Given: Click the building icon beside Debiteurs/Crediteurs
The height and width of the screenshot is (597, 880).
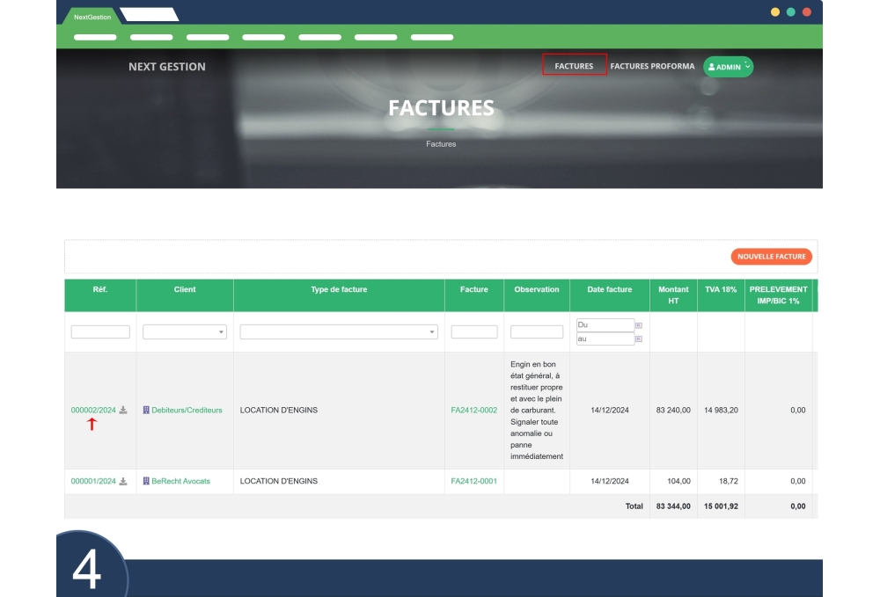Looking at the screenshot, I should click(146, 411).
